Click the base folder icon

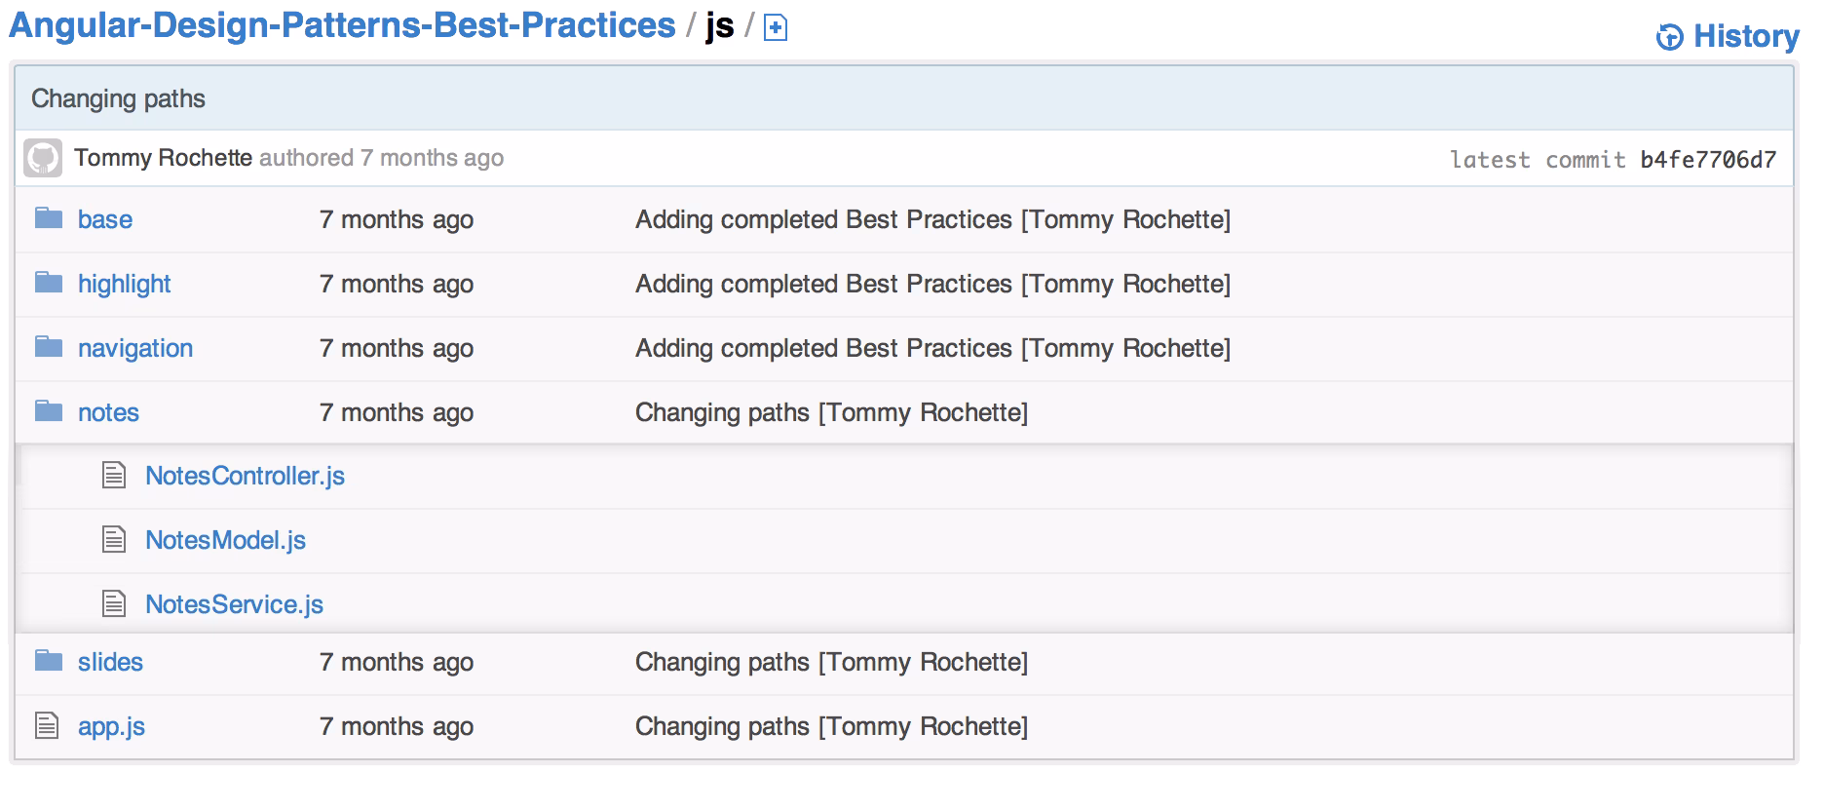coord(49,218)
